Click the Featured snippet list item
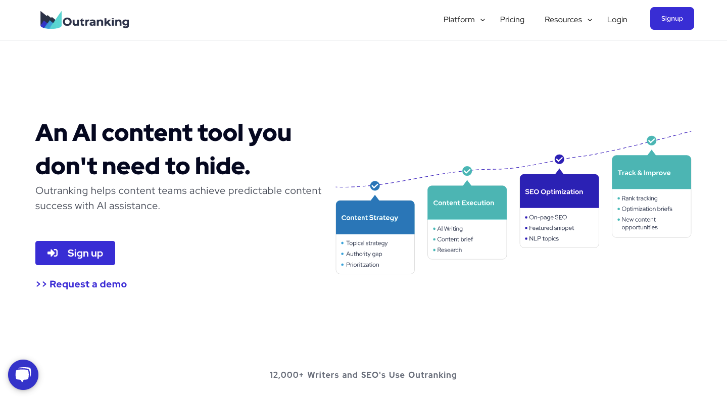 [550, 228]
